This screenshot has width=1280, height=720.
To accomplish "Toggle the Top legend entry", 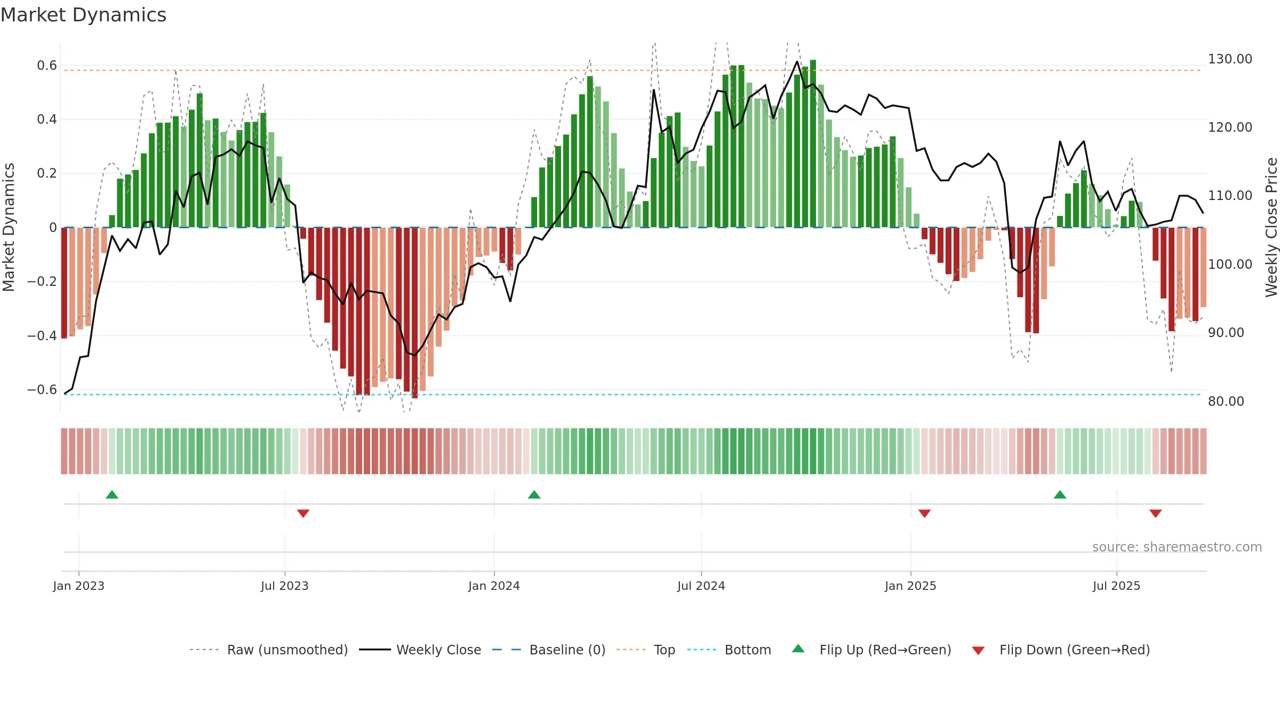I will tap(646, 650).
